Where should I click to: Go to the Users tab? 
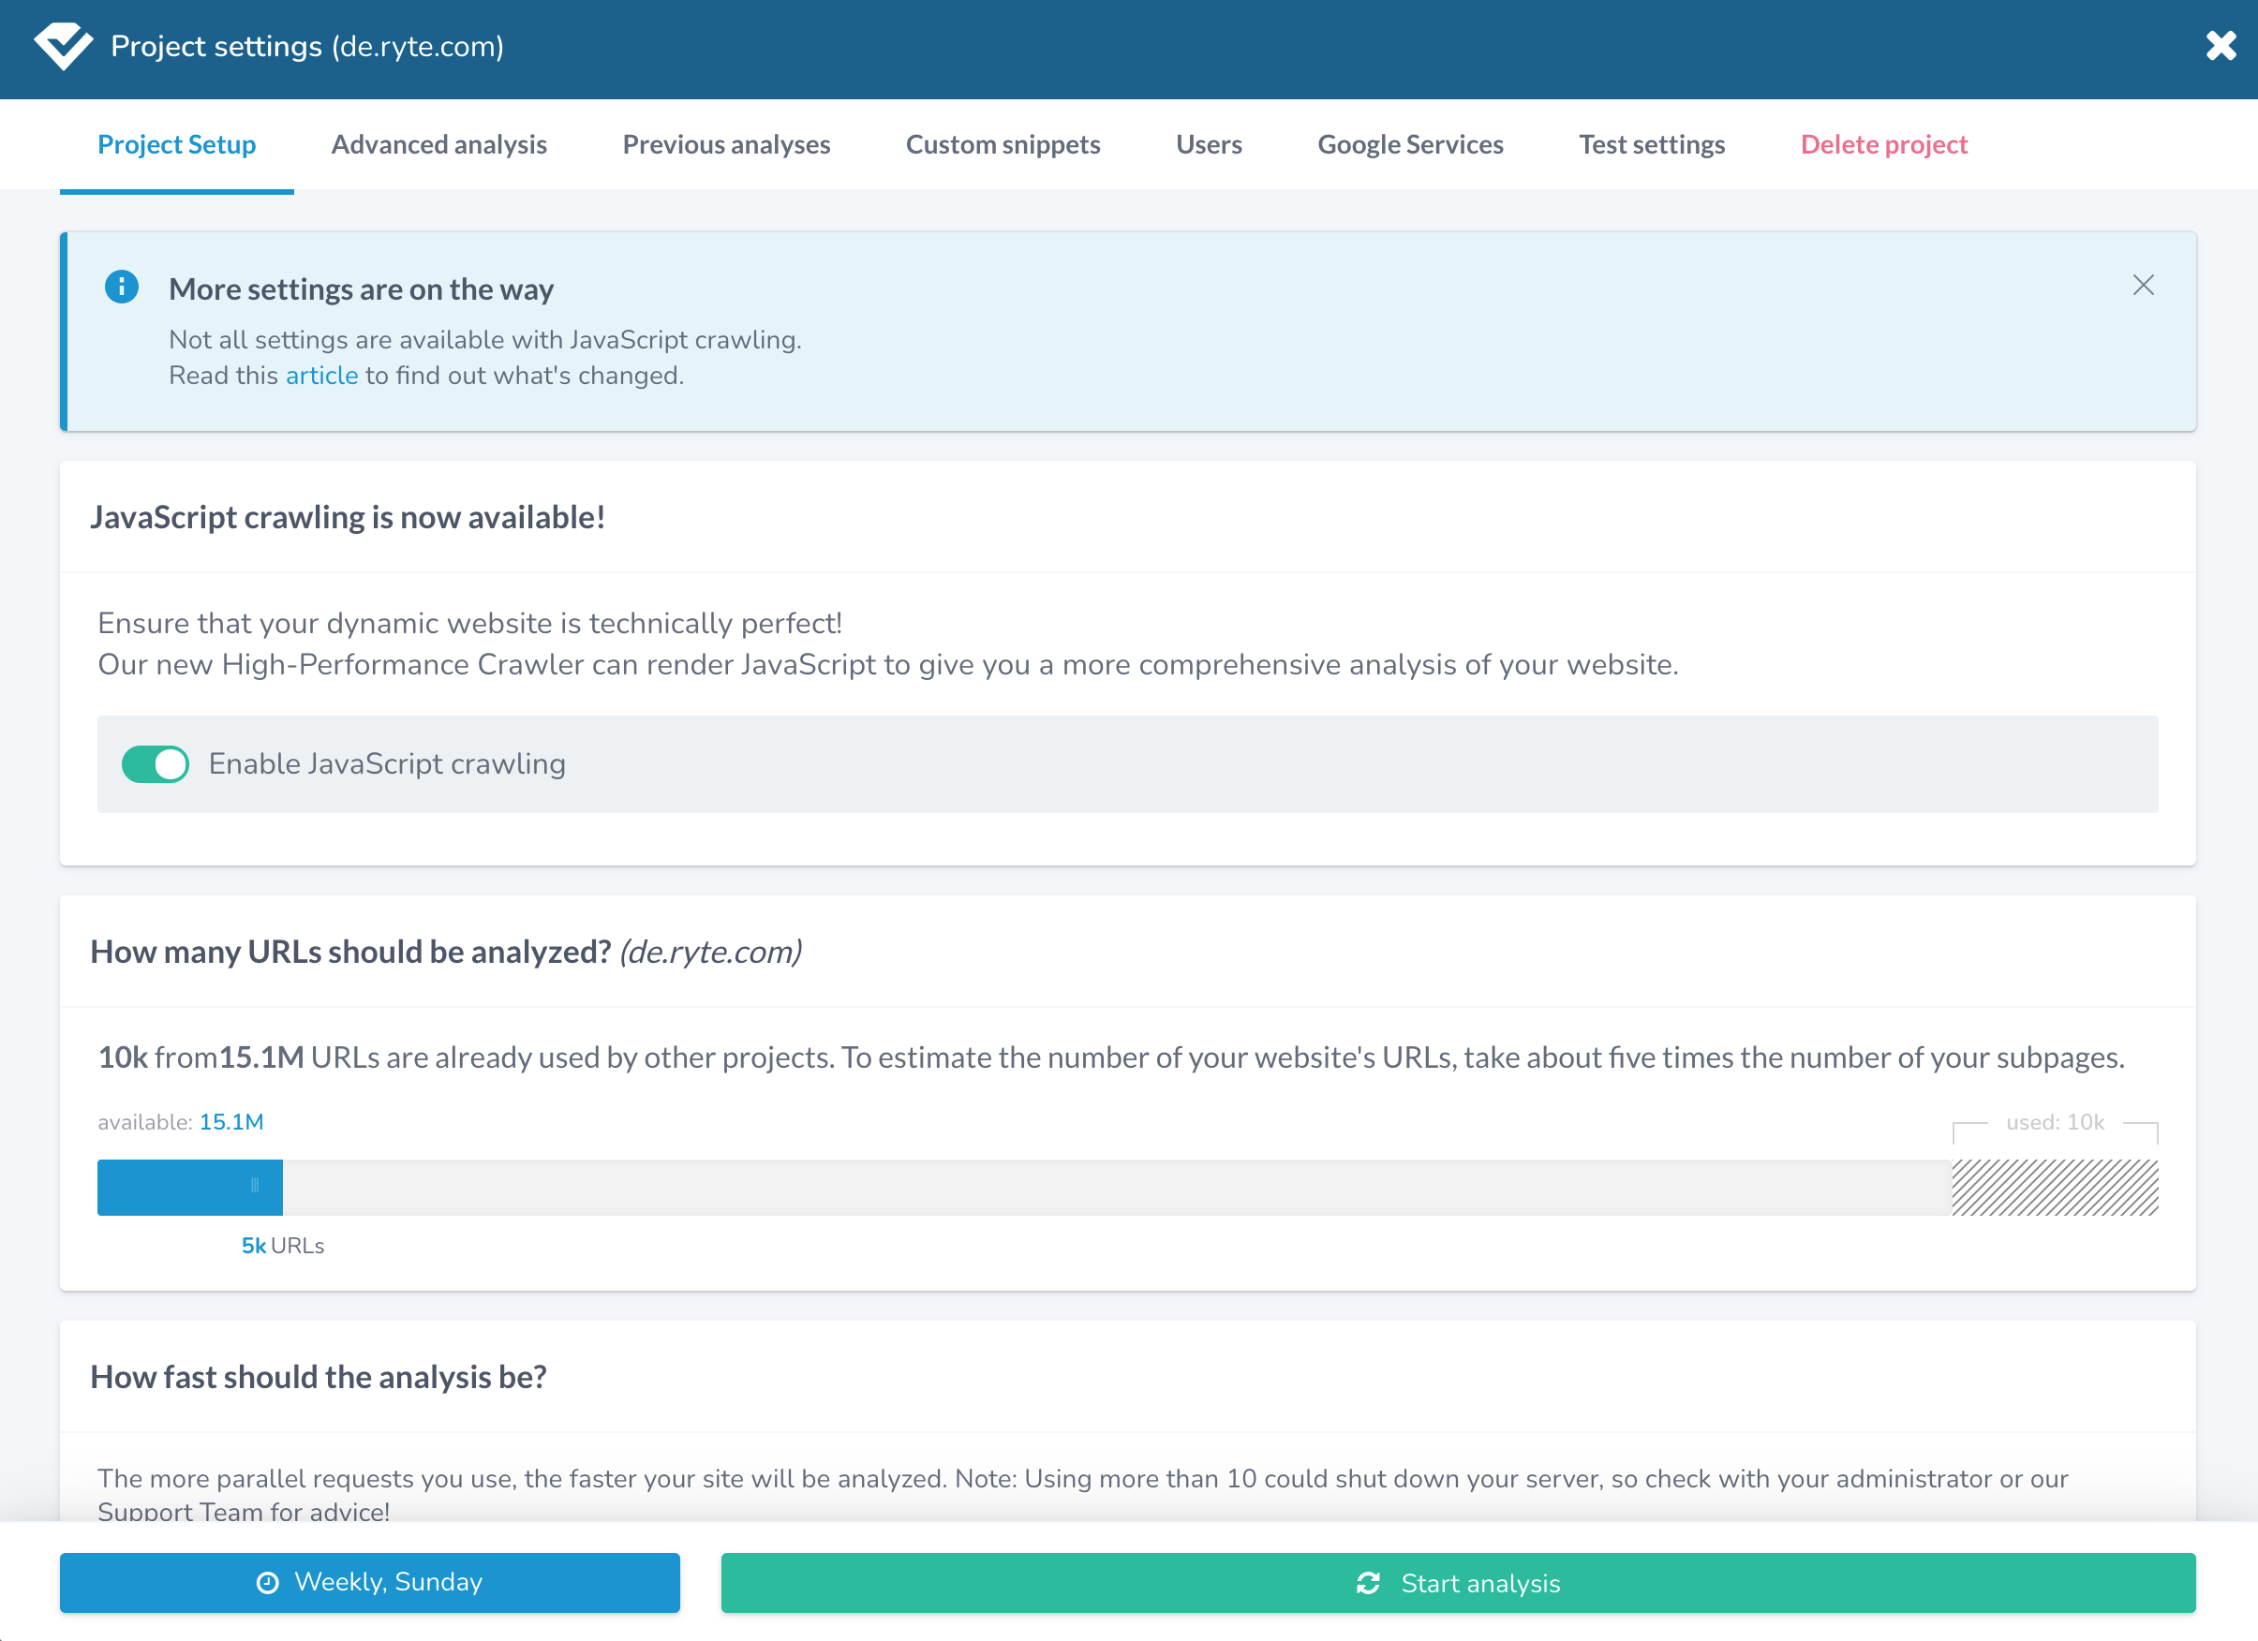click(x=1209, y=144)
